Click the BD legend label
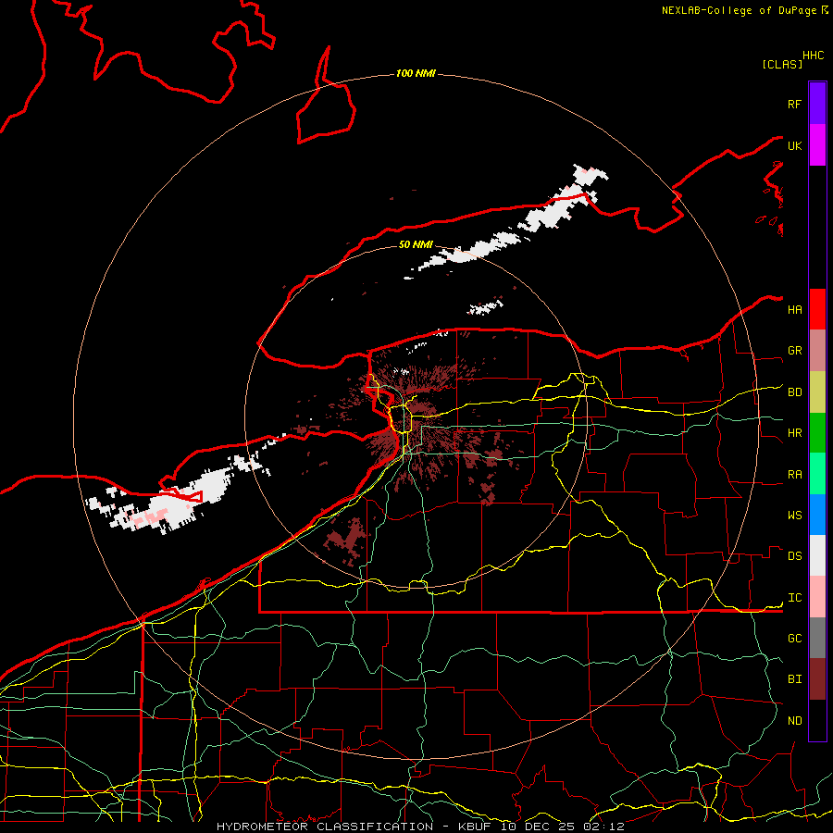 (794, 392)
